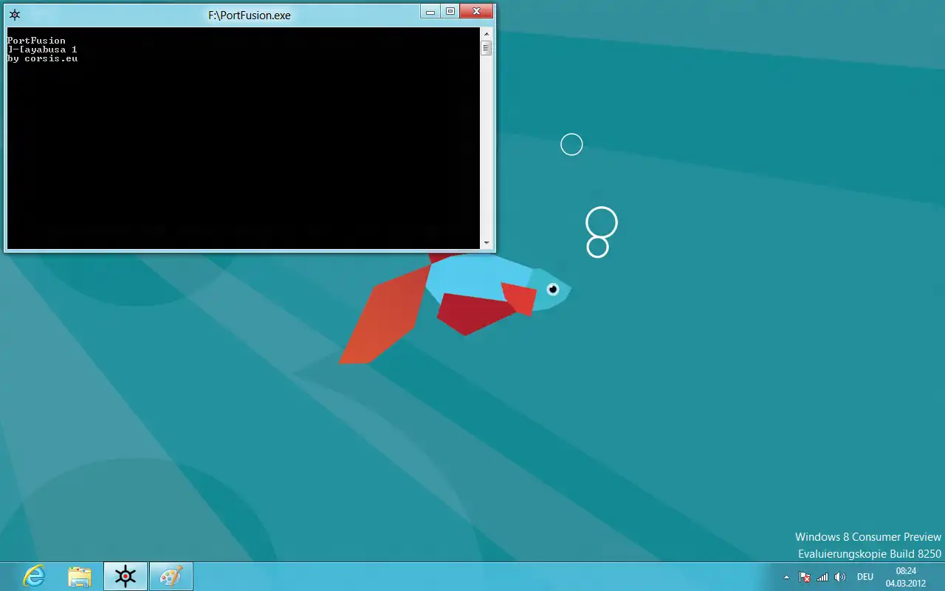Launch Internet Explorer from the taskbar

click(x=34, y=576)
